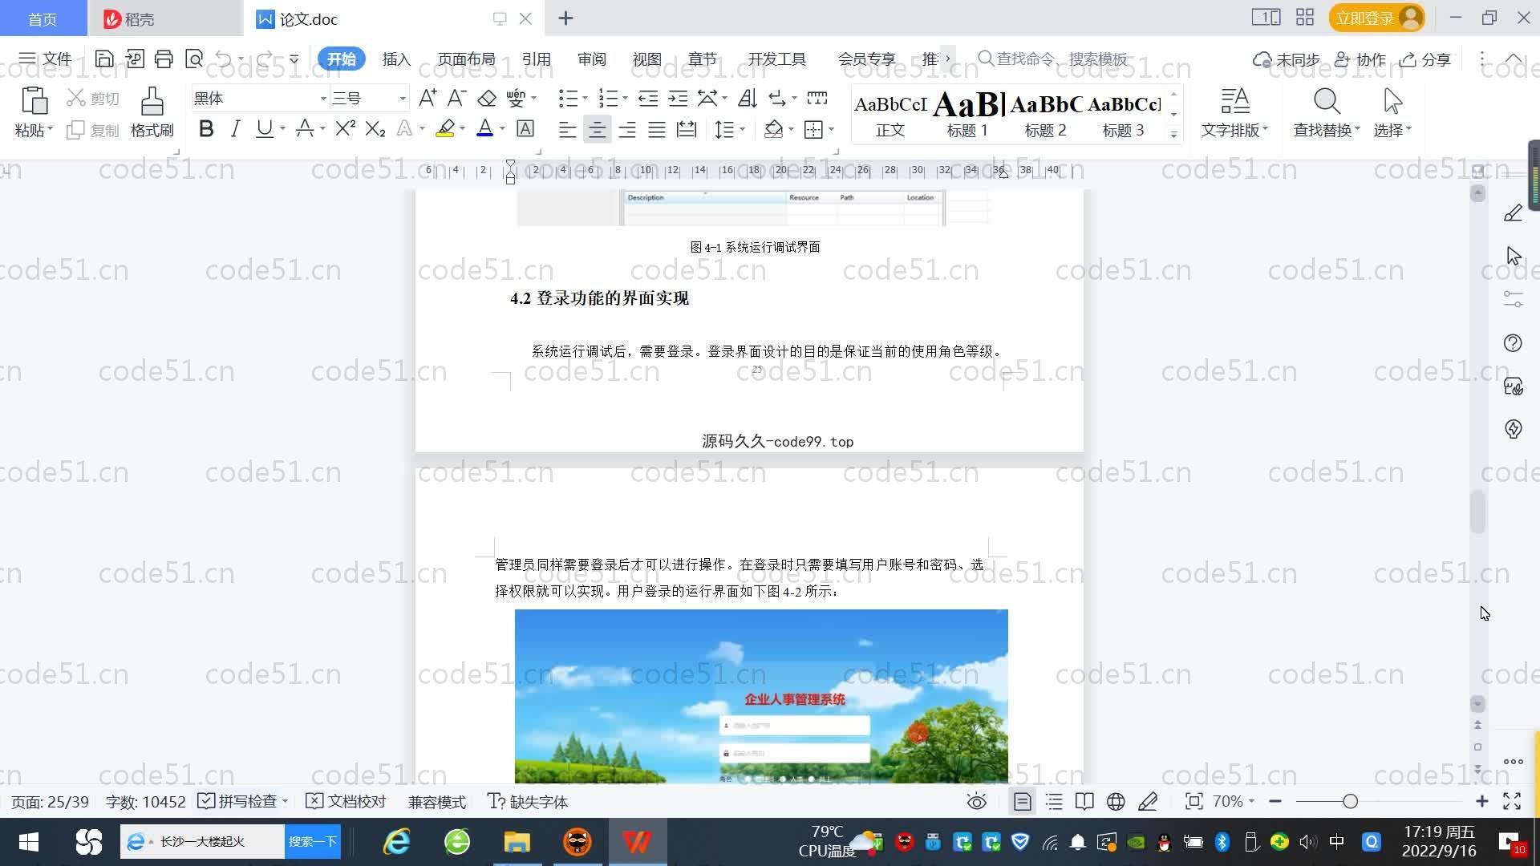Screen dimensions: 1540x866
Task: Click the Print icon in quick toolbar
Action: (x=164, y=59)
